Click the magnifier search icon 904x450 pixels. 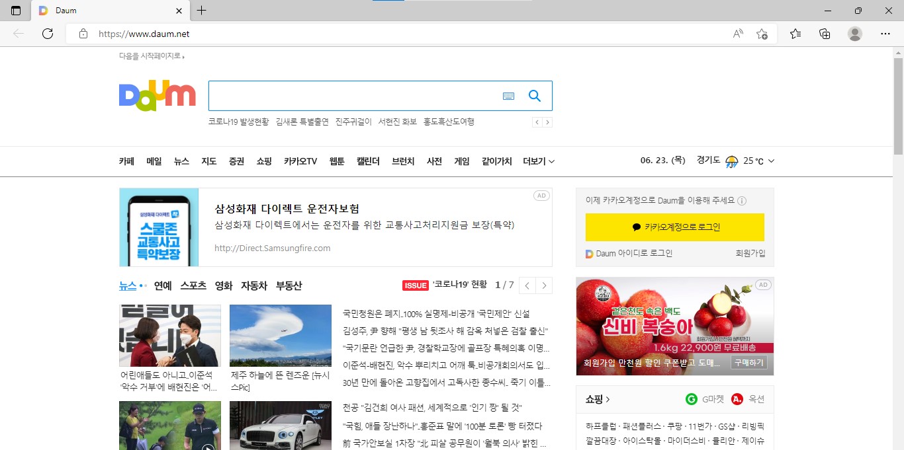coord(535,96)
